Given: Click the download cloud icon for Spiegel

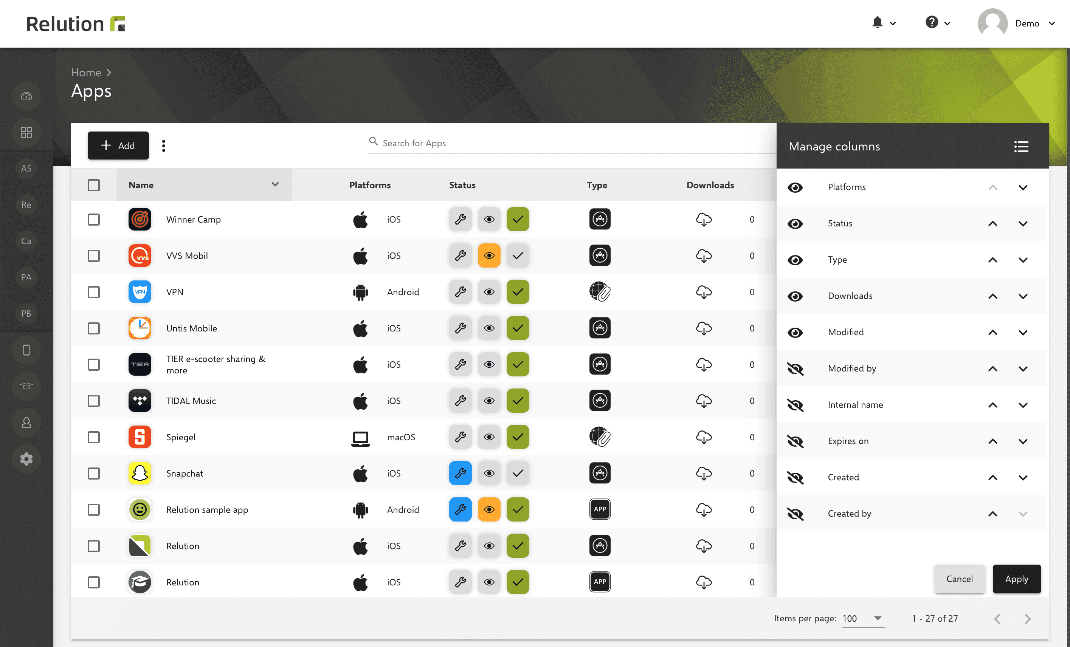Looking at the screenshot, I should point(704,437).
